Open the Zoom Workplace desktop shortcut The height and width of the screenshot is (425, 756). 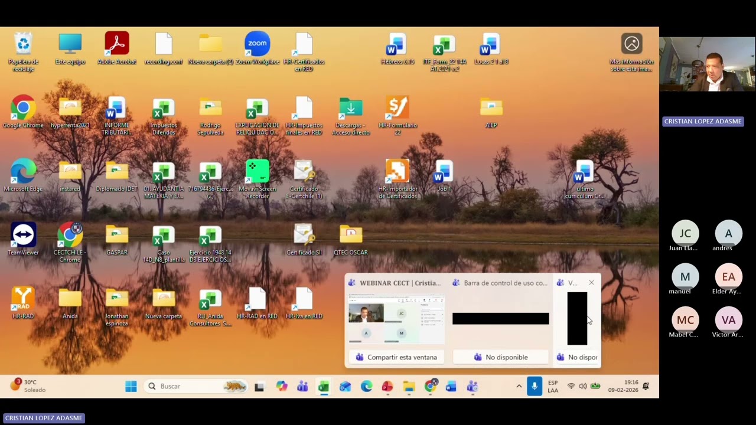257,49
